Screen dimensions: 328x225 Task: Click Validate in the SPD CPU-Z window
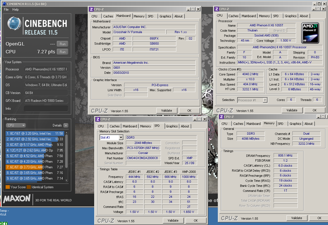173,221
